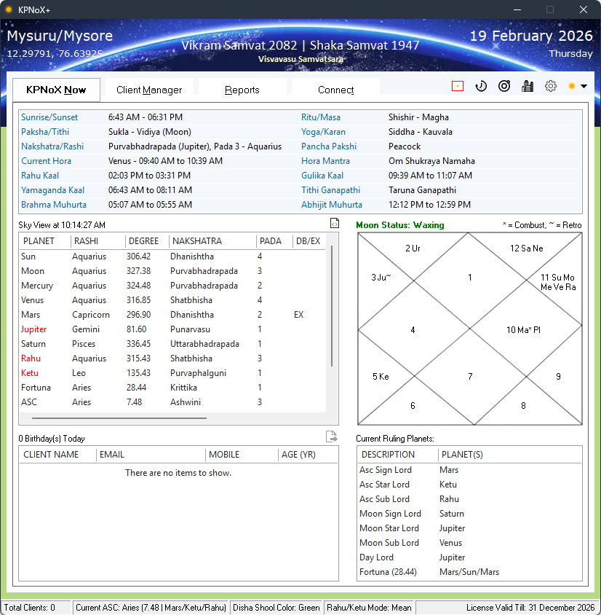The height and width of the screenshot is (615, 601).
Task: Click the MOBILE column header
Action: 242,454
